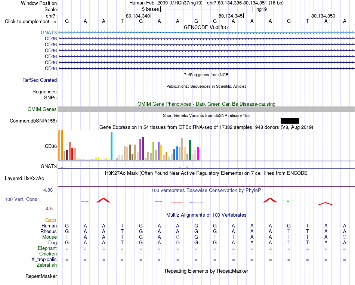Click the black dbSNP variant block
This screenshot has width=355, height=285.
pyautogui.click(x=290, y=121)
